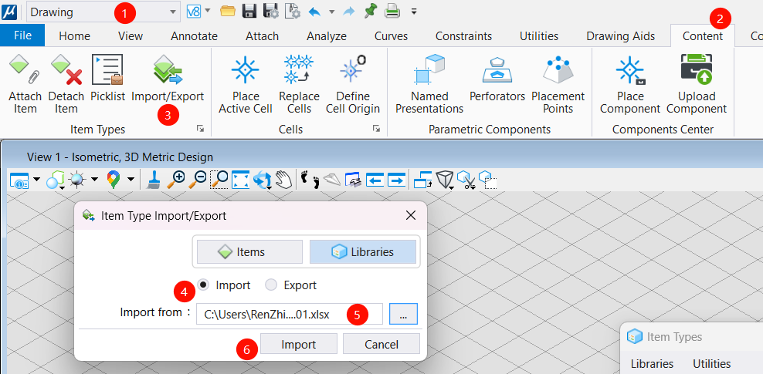Click the Import from file path field
This screenshot has width=763, height=374.
coord(289,313)
